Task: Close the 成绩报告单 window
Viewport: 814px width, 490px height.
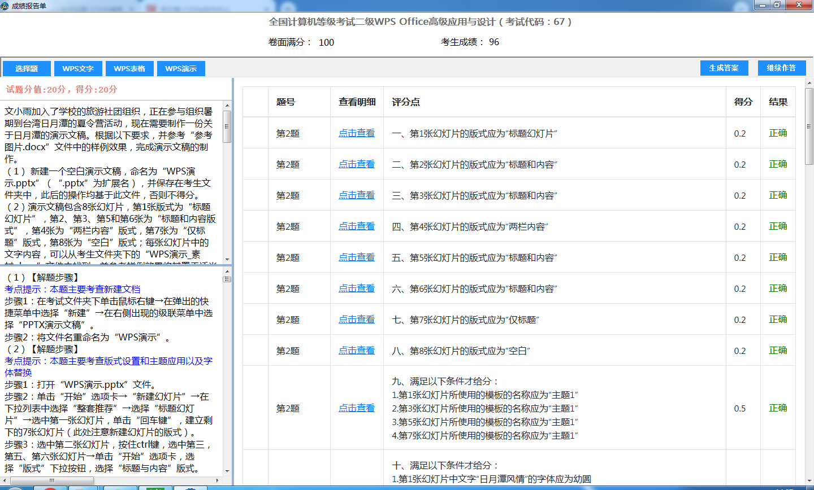Action: (799, 5)
